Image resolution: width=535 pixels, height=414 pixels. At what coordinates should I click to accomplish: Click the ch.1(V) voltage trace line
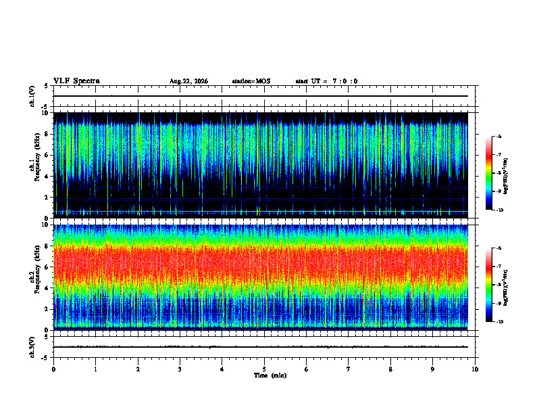coord(261,96)
